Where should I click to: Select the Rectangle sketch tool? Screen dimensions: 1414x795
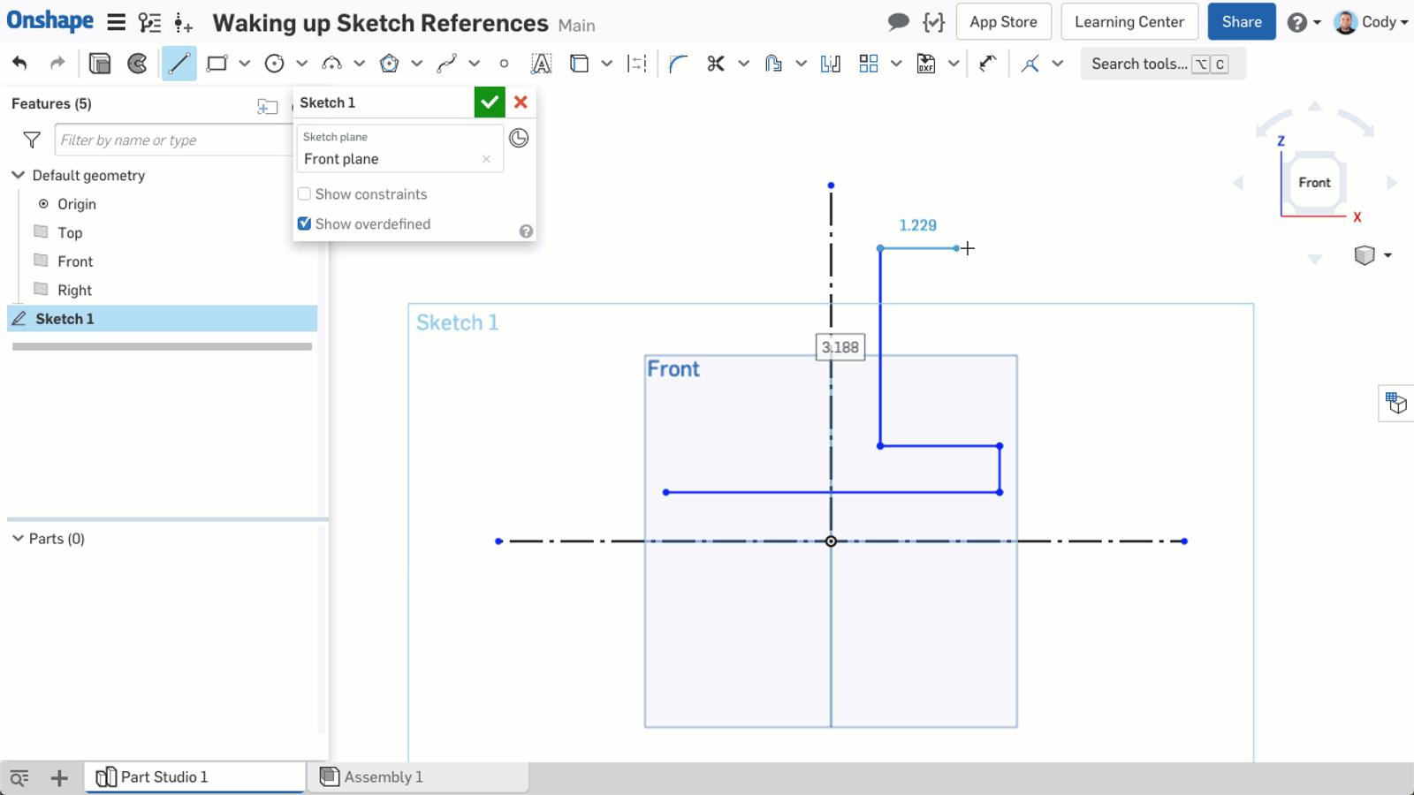click(x=215, y=63)
